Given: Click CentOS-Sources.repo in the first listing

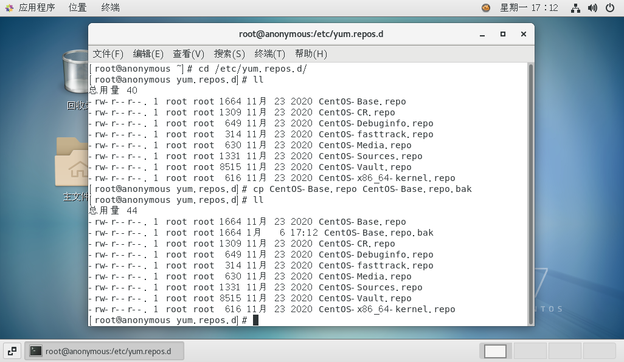Looking at the screenshot, I should pos(370,156).
